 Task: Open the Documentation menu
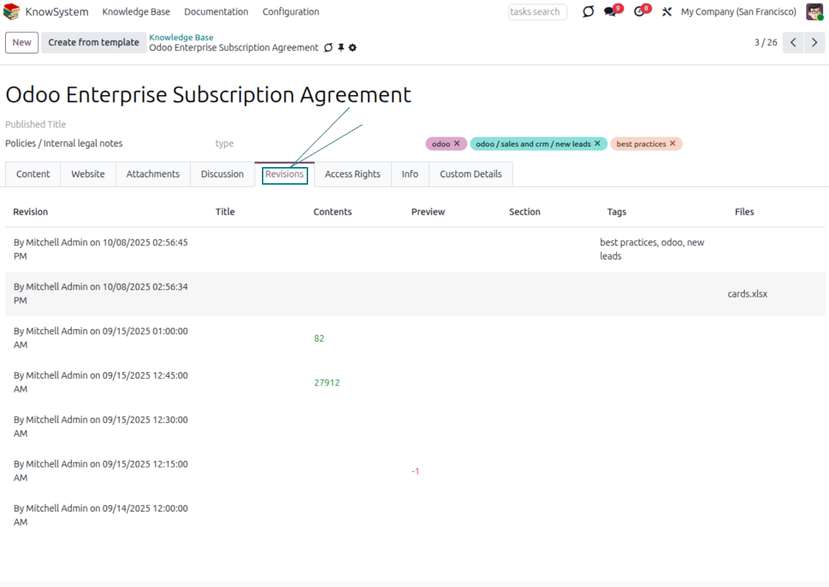tap(216, 12)
